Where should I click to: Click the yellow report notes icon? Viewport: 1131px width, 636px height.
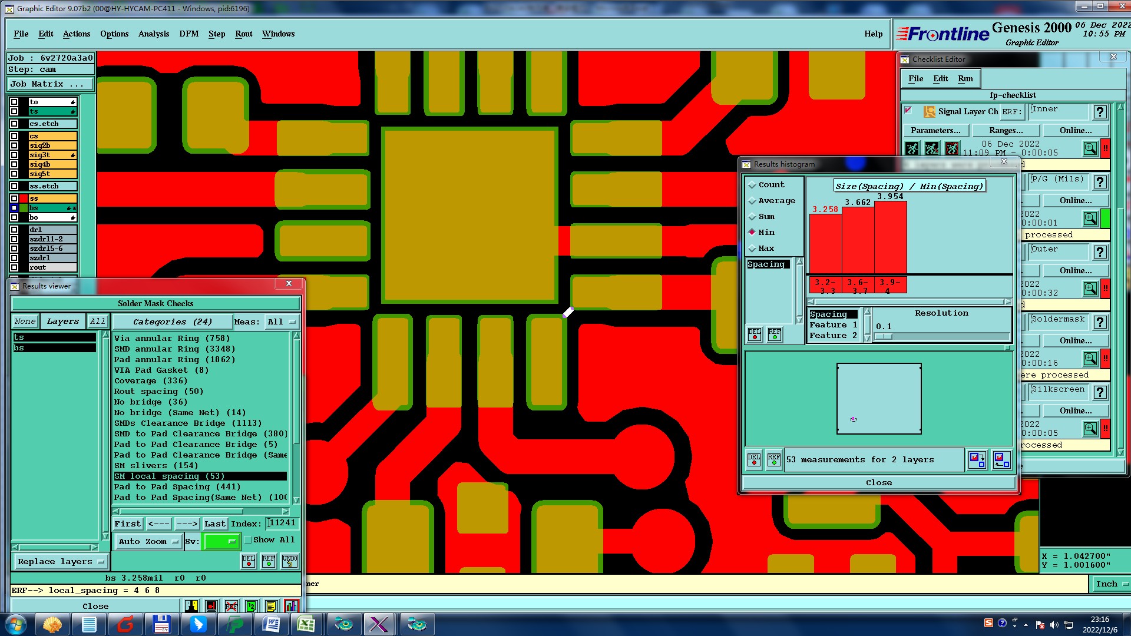pos(271,606)
